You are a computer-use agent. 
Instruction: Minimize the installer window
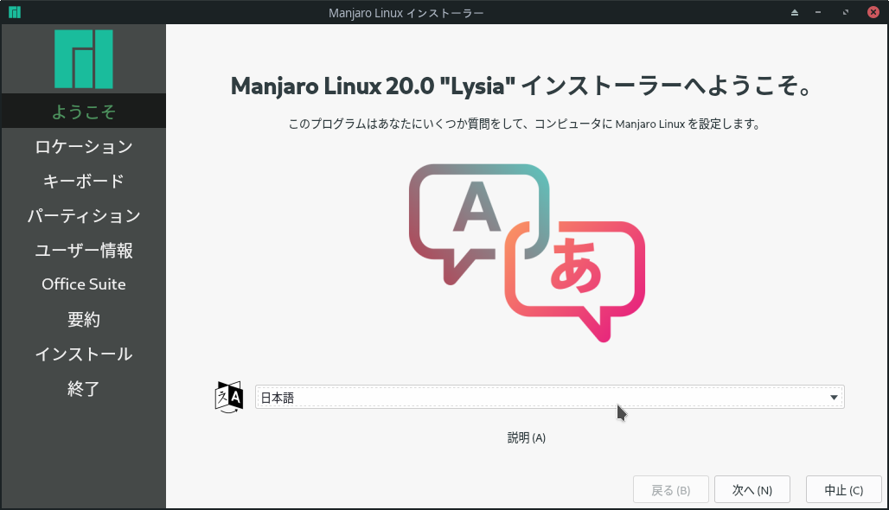pos(817,12)
